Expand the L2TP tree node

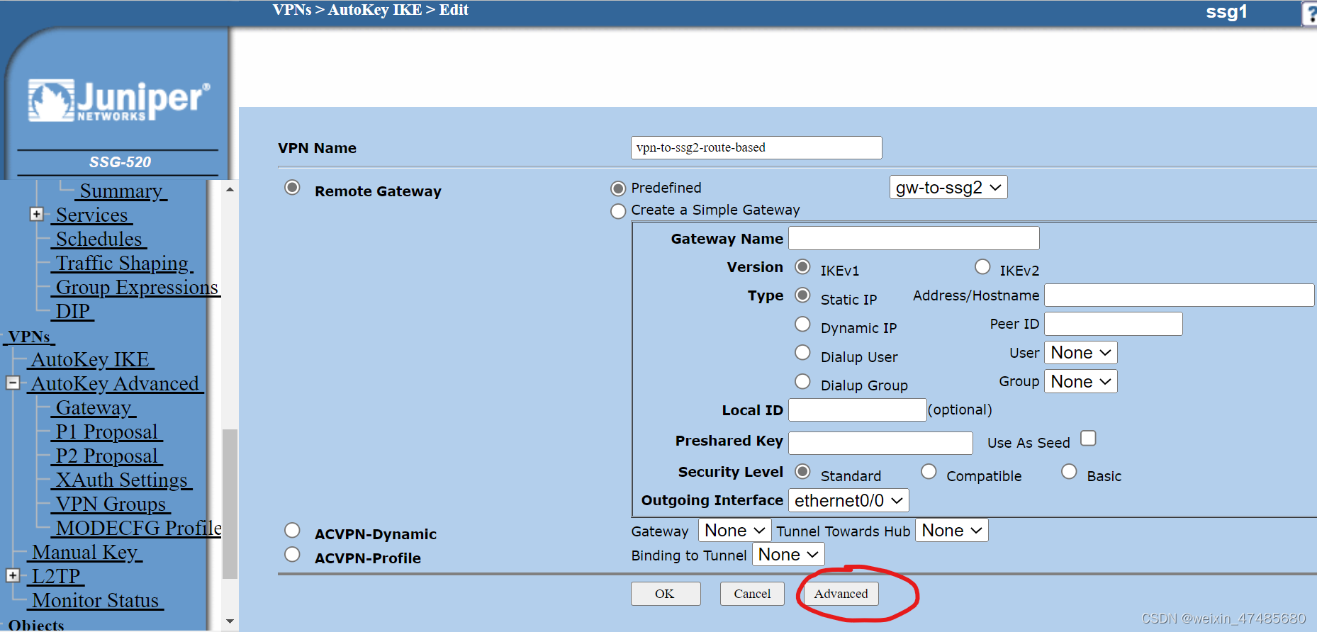[13, 575]
